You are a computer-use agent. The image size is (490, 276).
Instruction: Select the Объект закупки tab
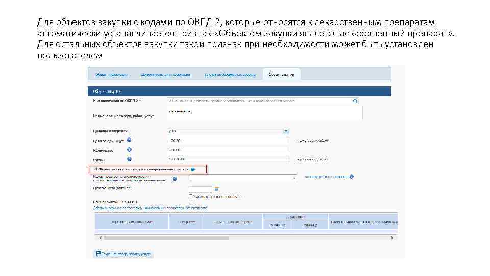point(281,75)
